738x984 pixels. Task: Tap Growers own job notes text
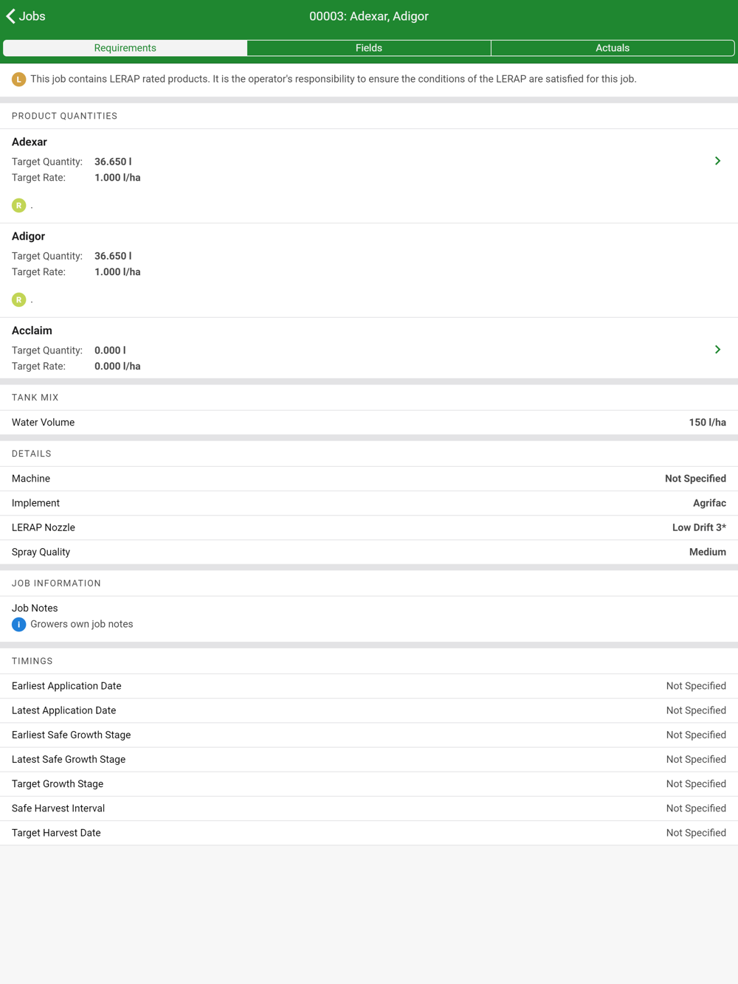click(x=82, y=624)
